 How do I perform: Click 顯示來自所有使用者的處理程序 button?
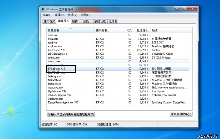tap(71, 114)
